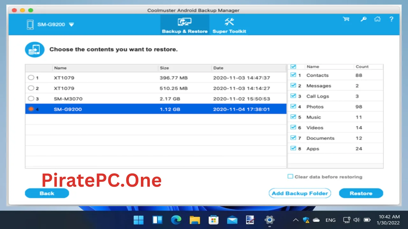Click the Back button

click(47, 193)
